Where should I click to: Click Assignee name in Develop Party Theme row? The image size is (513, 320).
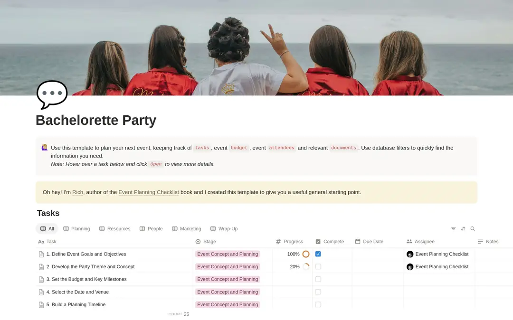pyautogui.click(x=442, y=267)
